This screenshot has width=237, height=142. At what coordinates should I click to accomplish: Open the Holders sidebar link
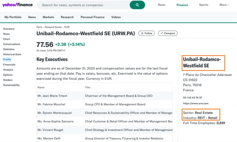(x=8, y=80)
